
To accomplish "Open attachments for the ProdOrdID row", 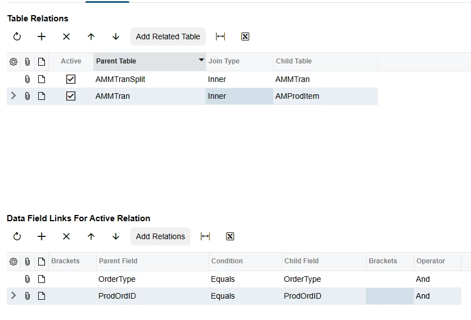I will 28,296.
